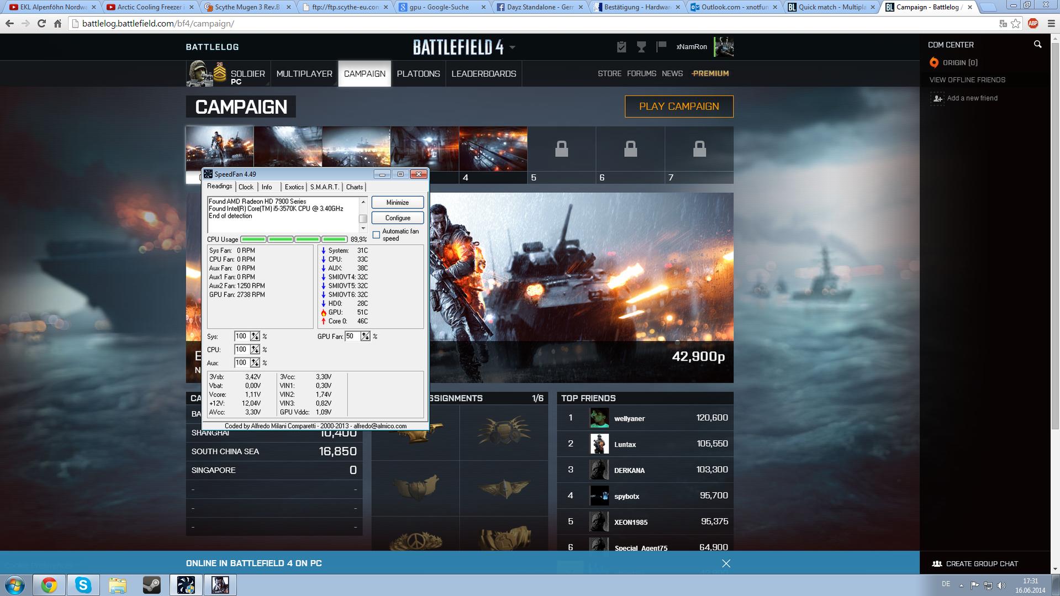1060x596 pixels.
Task: Open the Platoons section
Action: pyautogui.click(x=418, y=73)
